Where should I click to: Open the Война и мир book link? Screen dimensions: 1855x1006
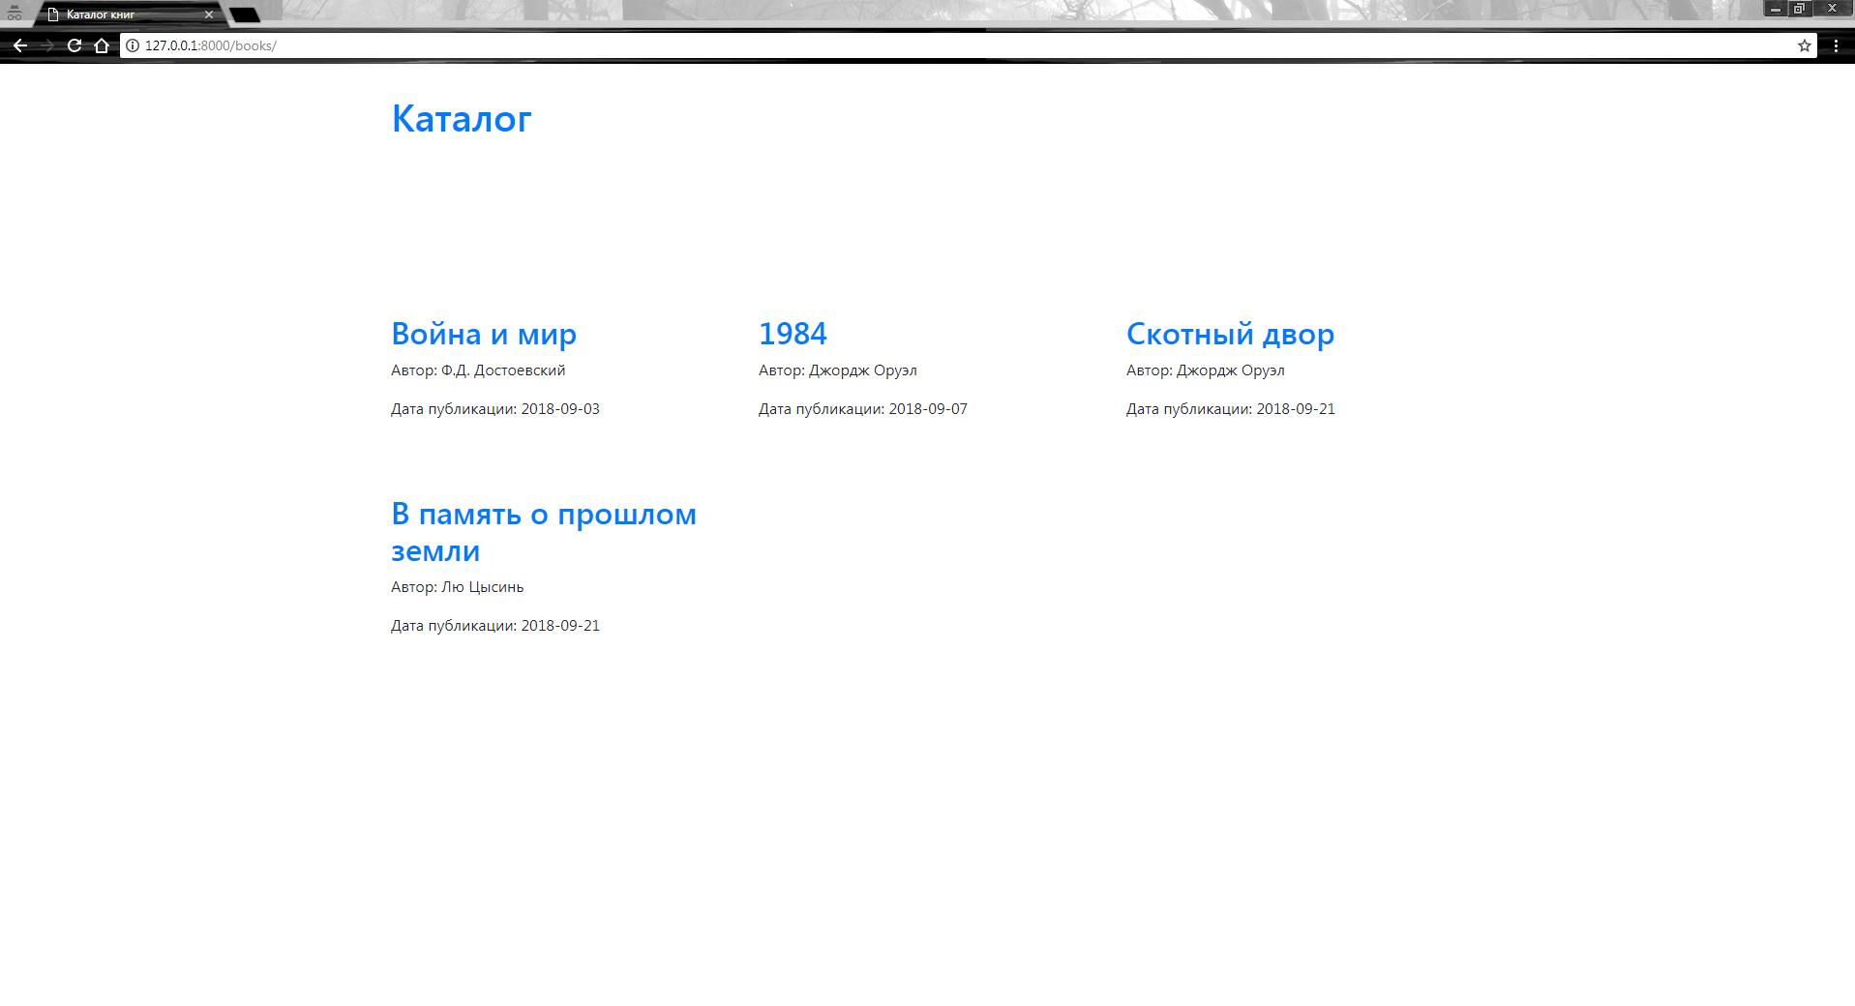pos(484,334)
